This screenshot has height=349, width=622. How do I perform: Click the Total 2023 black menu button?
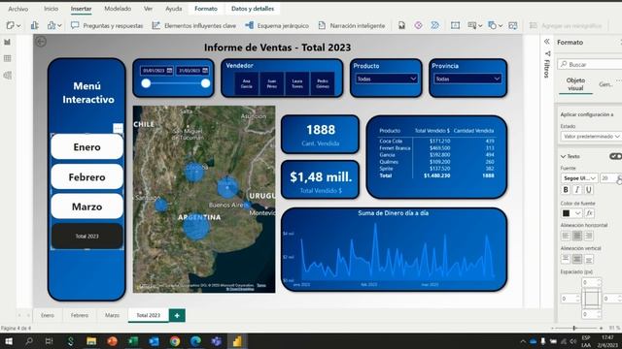point(86,237)
